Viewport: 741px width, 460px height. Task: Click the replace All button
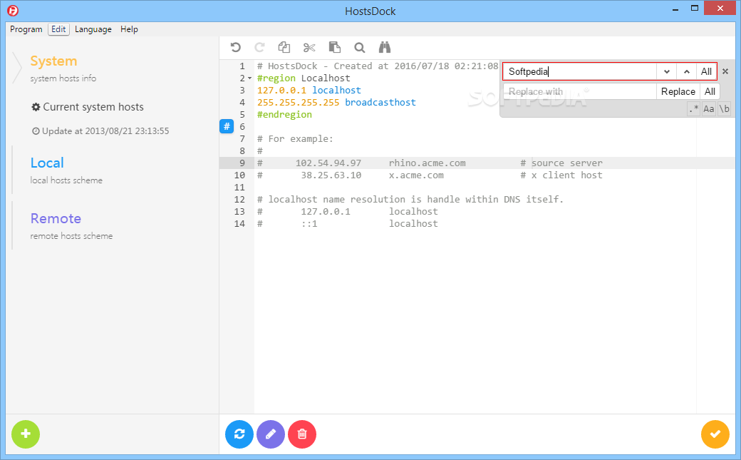click(710, 91)
